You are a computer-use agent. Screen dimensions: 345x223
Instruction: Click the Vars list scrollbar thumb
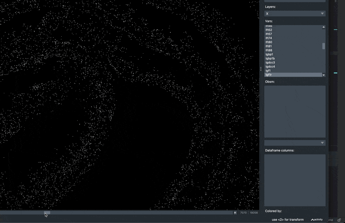coord(324,46)
